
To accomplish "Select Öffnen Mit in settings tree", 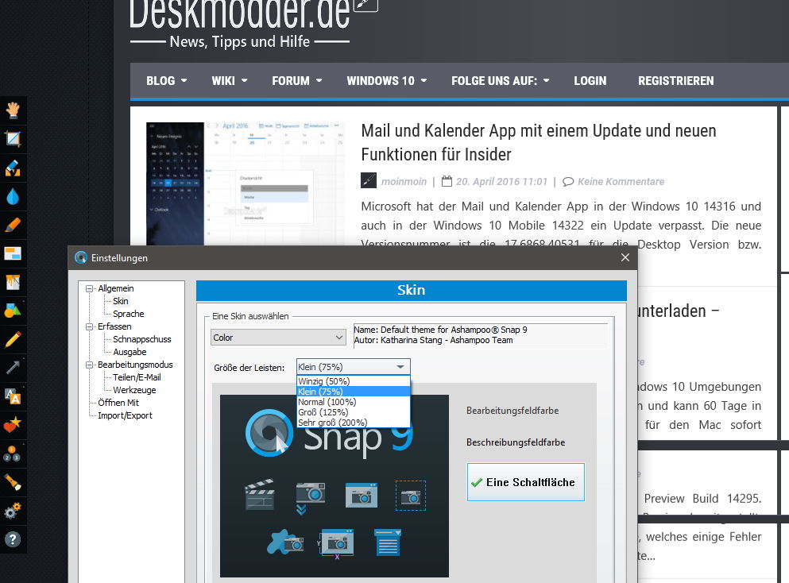I will point(118,403).
